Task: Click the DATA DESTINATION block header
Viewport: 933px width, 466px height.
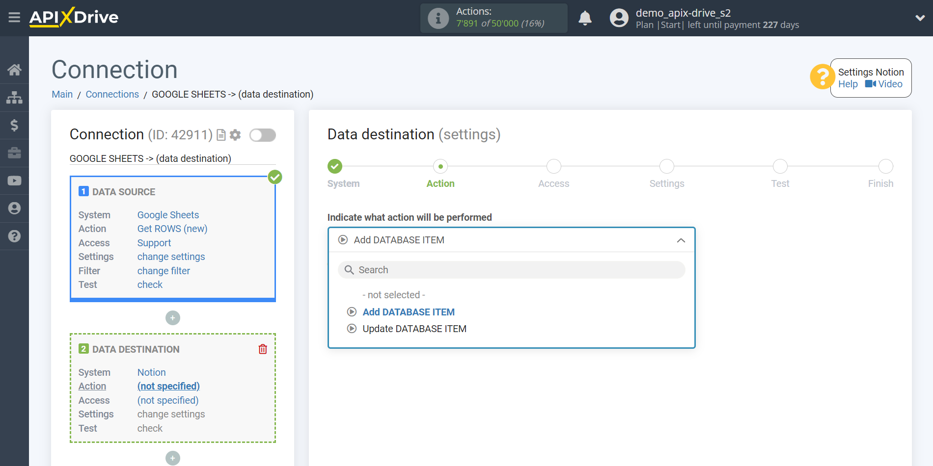Action: [x=136, y=349]
